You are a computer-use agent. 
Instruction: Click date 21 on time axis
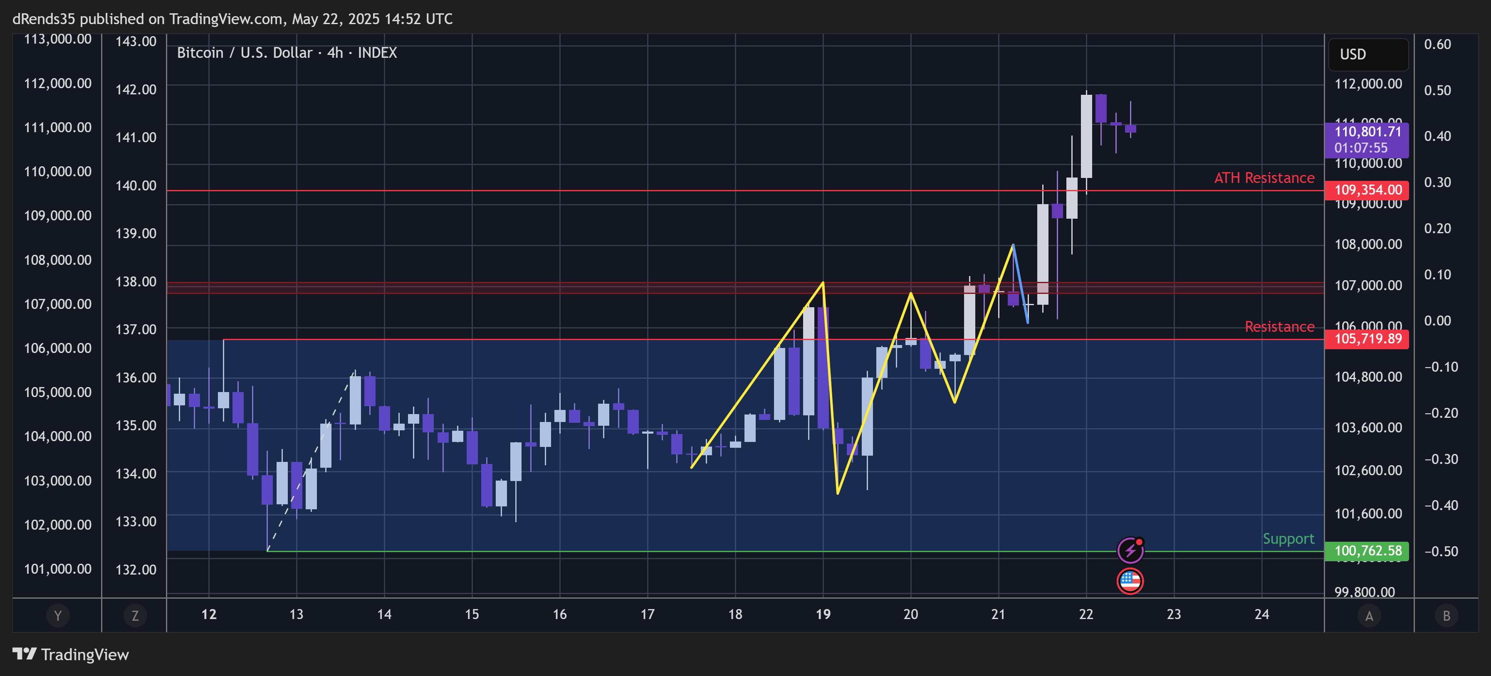tap(999, 614)
